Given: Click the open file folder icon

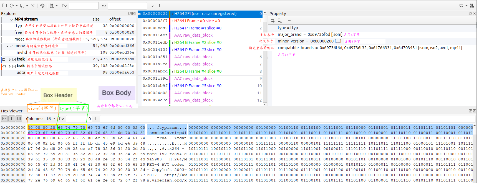Looking at the screenshot, I should (4, 6).
